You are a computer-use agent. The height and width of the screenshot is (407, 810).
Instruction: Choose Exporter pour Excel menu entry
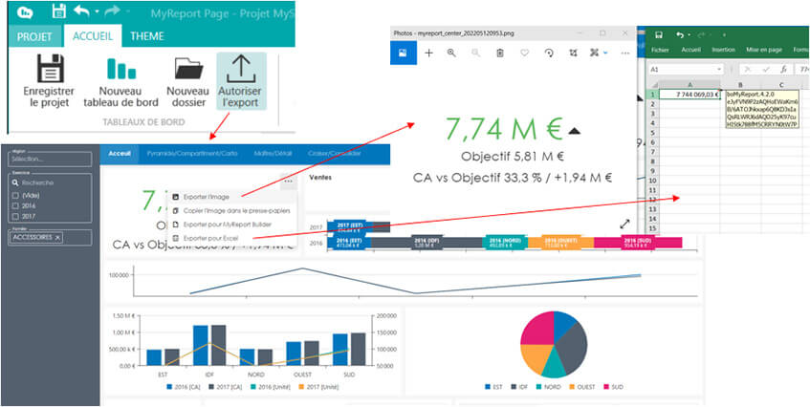pos(232,238)
